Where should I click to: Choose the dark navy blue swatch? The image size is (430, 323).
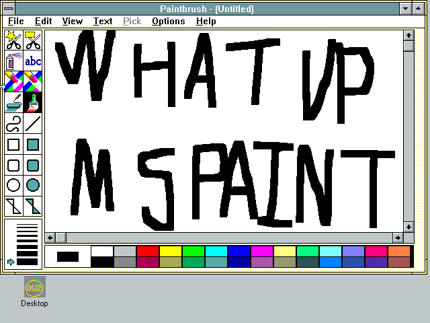[239, 262]
